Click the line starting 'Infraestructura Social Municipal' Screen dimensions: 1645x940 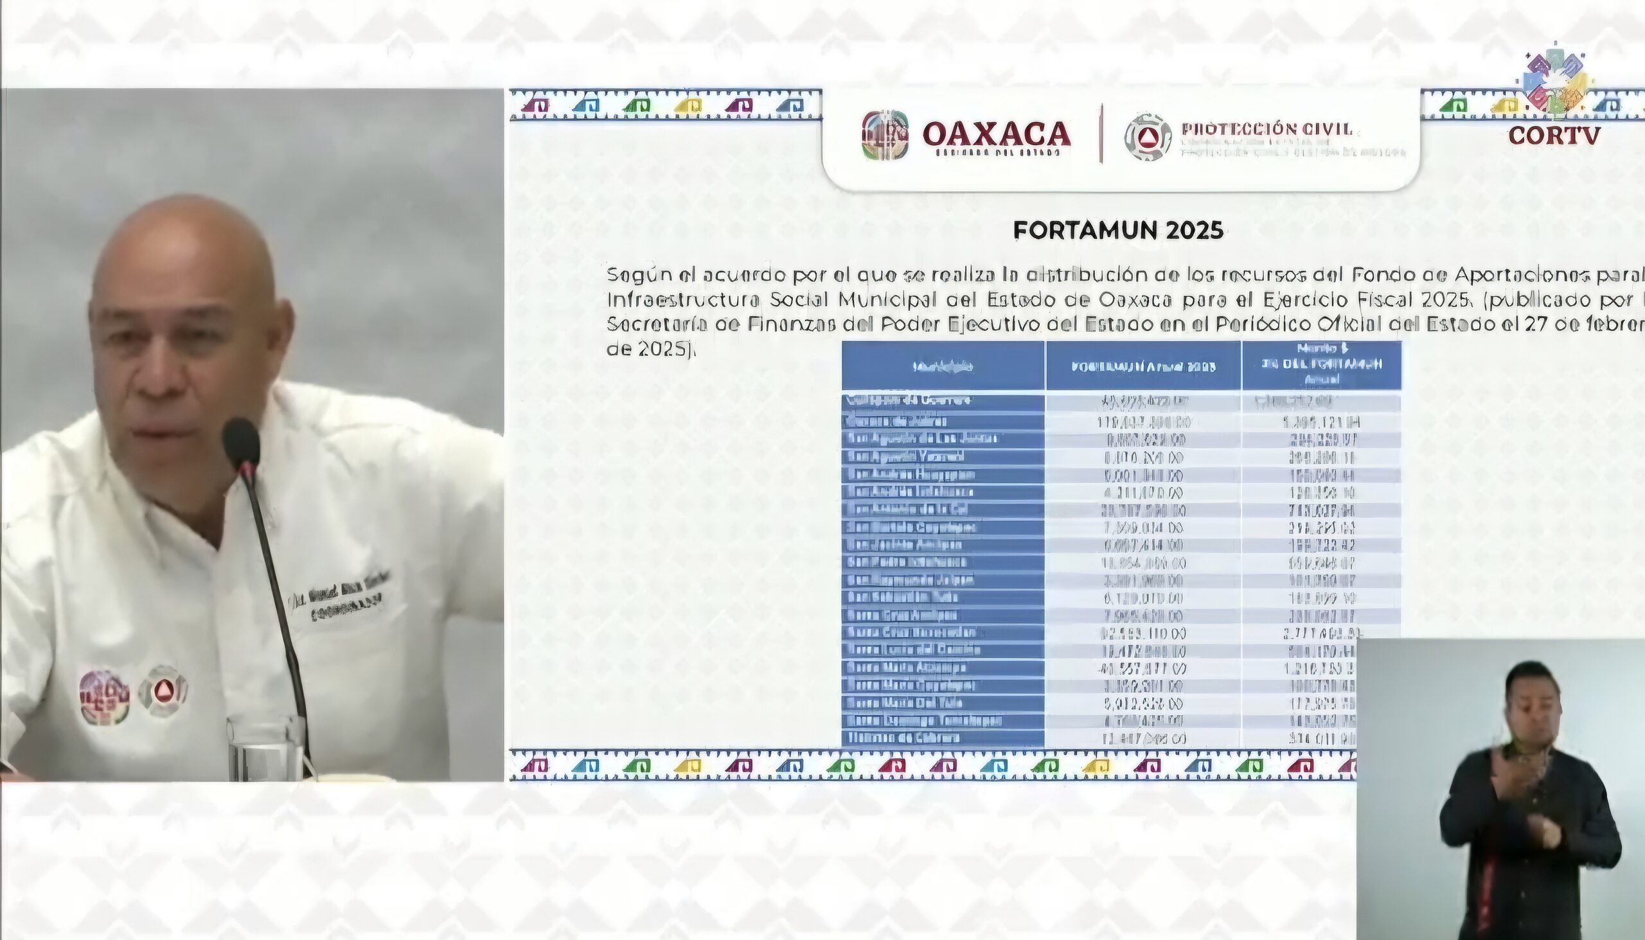tap(1125, 299)
